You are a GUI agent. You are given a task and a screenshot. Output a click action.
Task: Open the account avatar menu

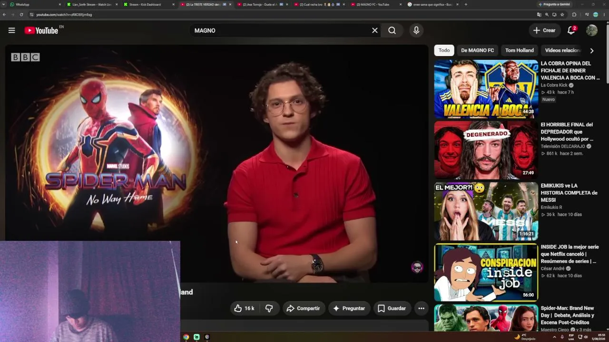tap(592, 30)
